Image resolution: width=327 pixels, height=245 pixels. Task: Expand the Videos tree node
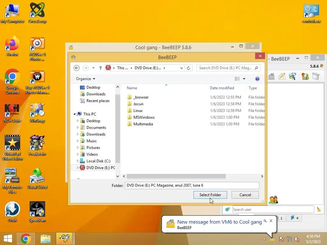point(78,154)
